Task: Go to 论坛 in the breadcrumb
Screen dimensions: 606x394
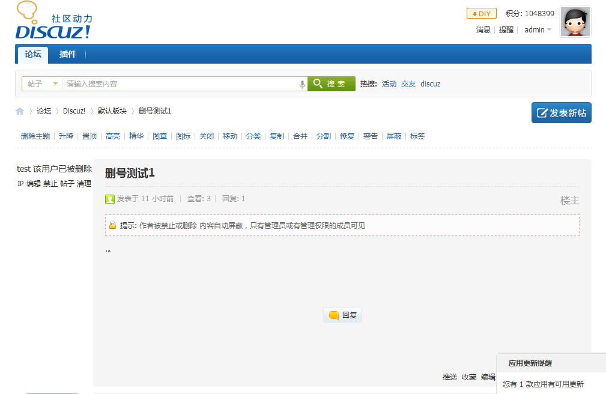Action: click(x=44, y=111)
